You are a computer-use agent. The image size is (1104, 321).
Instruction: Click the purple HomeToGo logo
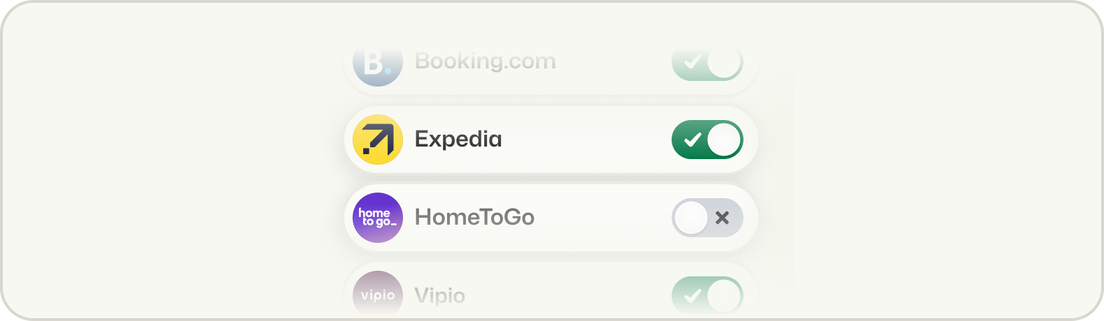click(x=378, y=218)
